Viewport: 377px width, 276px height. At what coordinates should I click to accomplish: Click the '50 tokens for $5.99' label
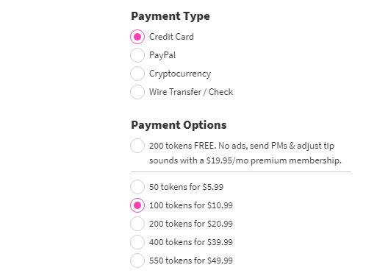point(187,187)
